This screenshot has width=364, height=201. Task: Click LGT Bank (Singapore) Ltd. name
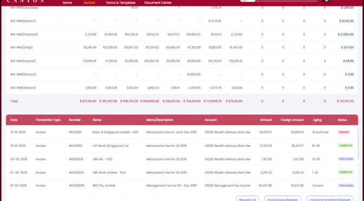click(x=110, y=146)
